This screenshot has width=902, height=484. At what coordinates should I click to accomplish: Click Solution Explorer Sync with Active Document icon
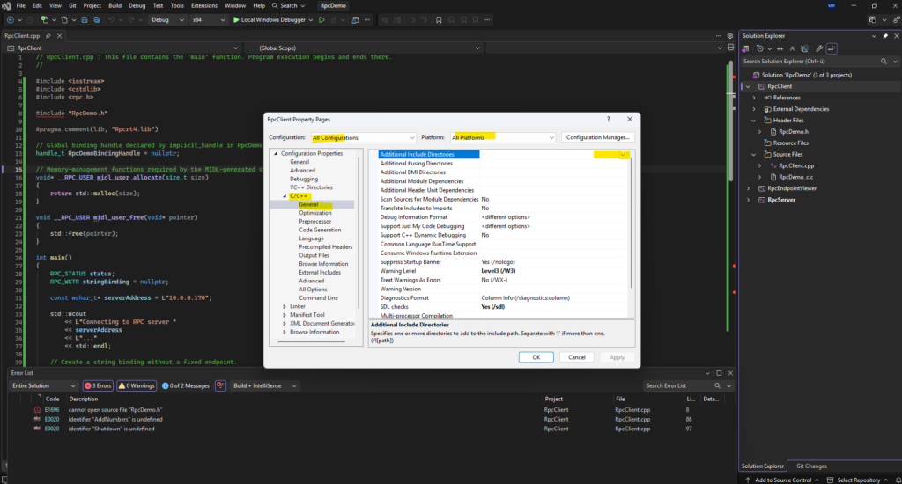[x=780, y=49]
